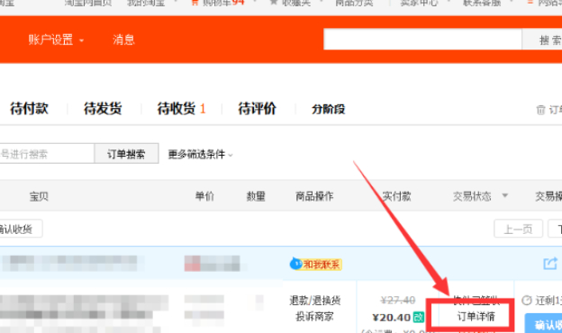The height and width of the screenshot is (333, 562).
Task: Open the 账户设置 dropdown menu
Action: coord(56,40)
